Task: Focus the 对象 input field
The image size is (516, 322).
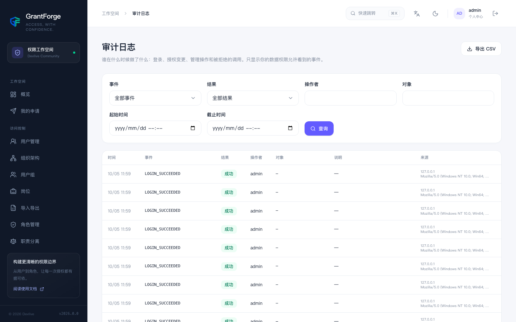Action: (x=448, y=98)
